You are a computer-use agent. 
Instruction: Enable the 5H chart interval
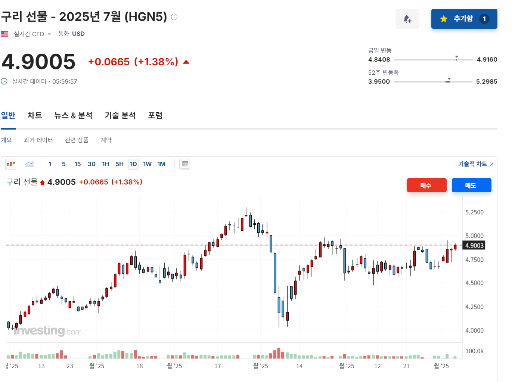(x=119, y=164)
